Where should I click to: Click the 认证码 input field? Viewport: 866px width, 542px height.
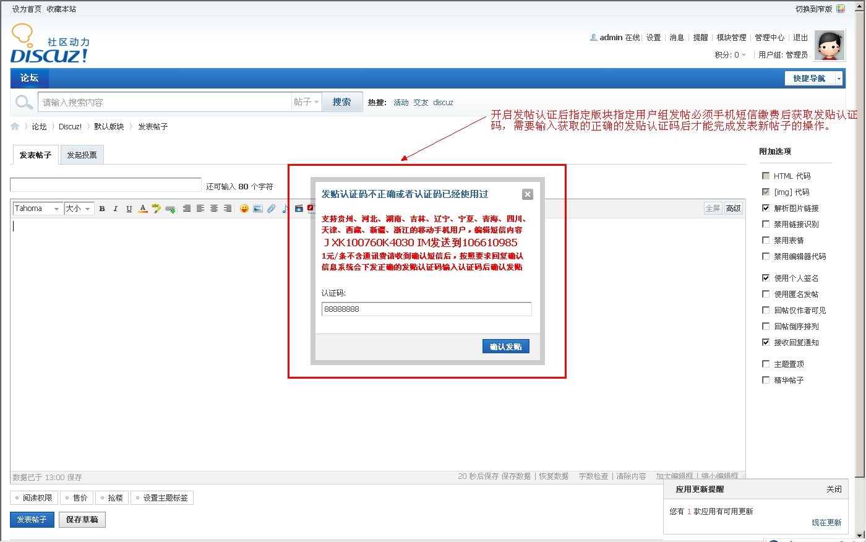click(x=427, y=309)
